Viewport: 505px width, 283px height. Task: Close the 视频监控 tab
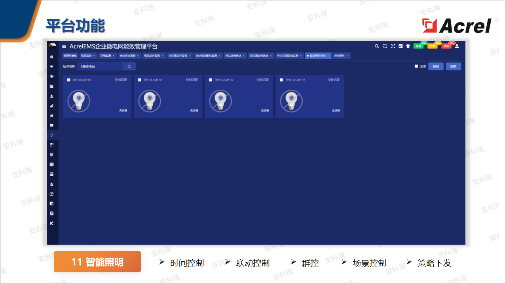pyautogui.click(x=94, y=56)
